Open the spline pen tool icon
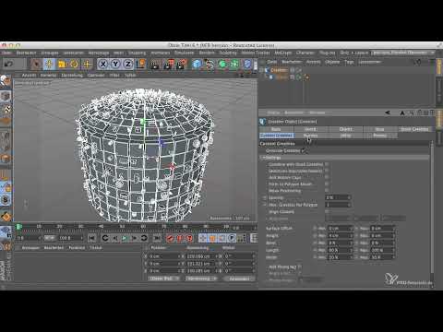The height and width of the screenshot is (332, 443). [x=210, y=64]
